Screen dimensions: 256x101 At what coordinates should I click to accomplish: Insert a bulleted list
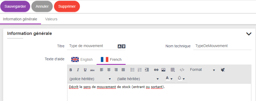(x=133, y=70)
